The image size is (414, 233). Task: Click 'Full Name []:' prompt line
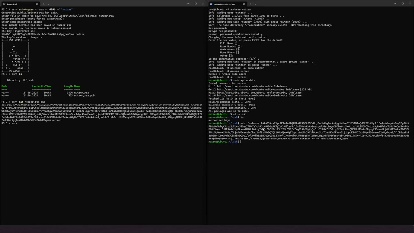[x=229, y=43]
